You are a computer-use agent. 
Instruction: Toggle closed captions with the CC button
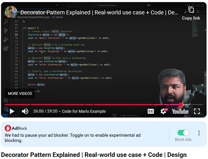tap(151, 111)
